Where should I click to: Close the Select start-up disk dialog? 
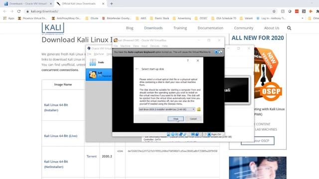(x=198, y=61)
